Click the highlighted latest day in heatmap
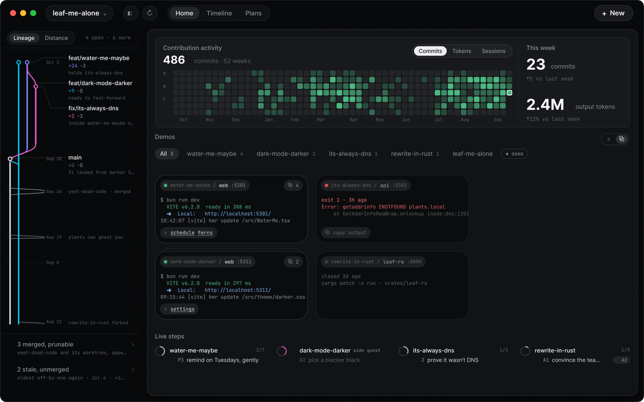644x402 pixels. 509,92
